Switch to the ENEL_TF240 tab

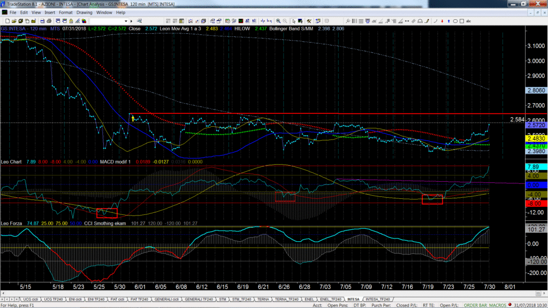(x=330, y=299)
